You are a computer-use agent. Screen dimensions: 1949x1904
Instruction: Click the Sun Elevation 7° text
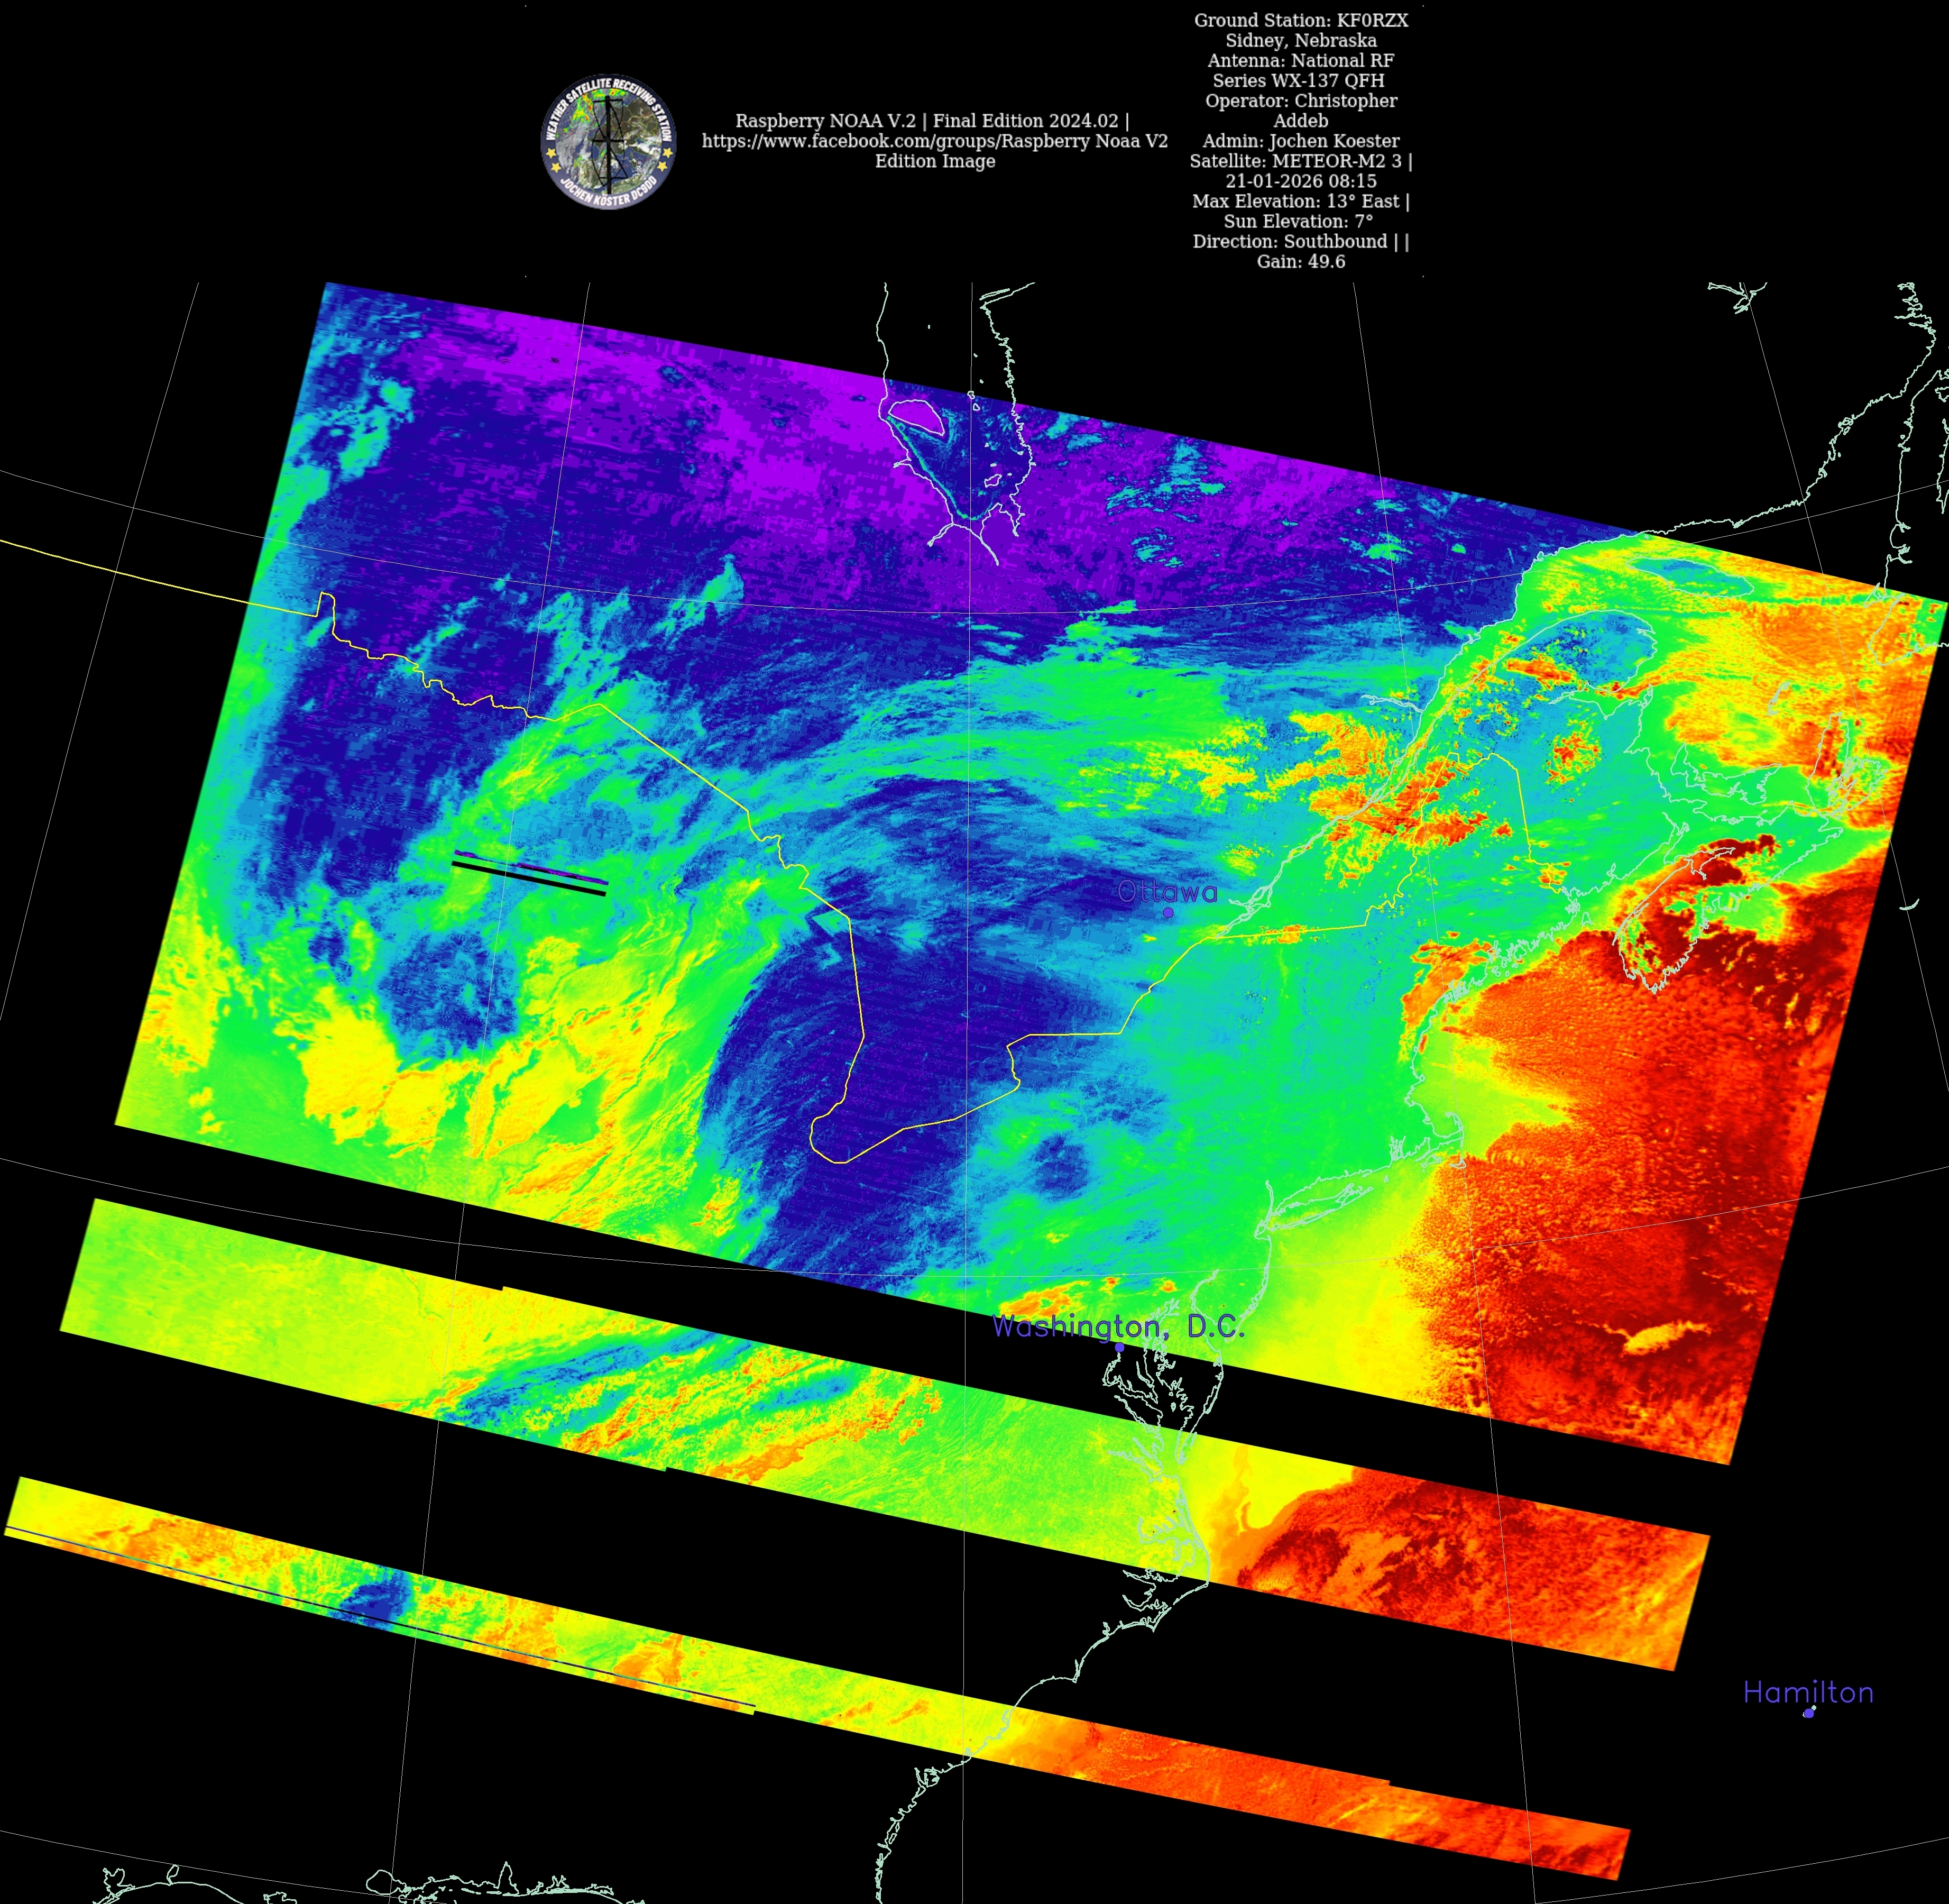1298,221
